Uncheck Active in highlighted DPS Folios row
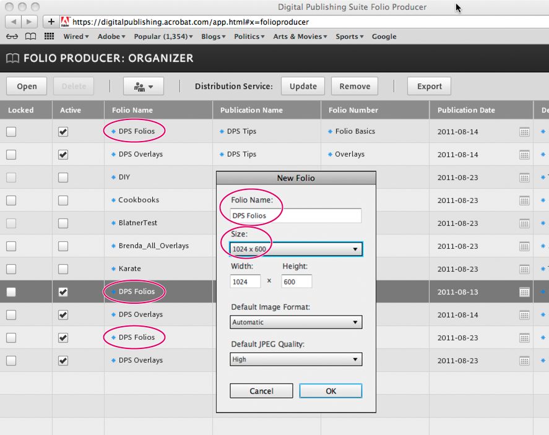 [63, 292]
